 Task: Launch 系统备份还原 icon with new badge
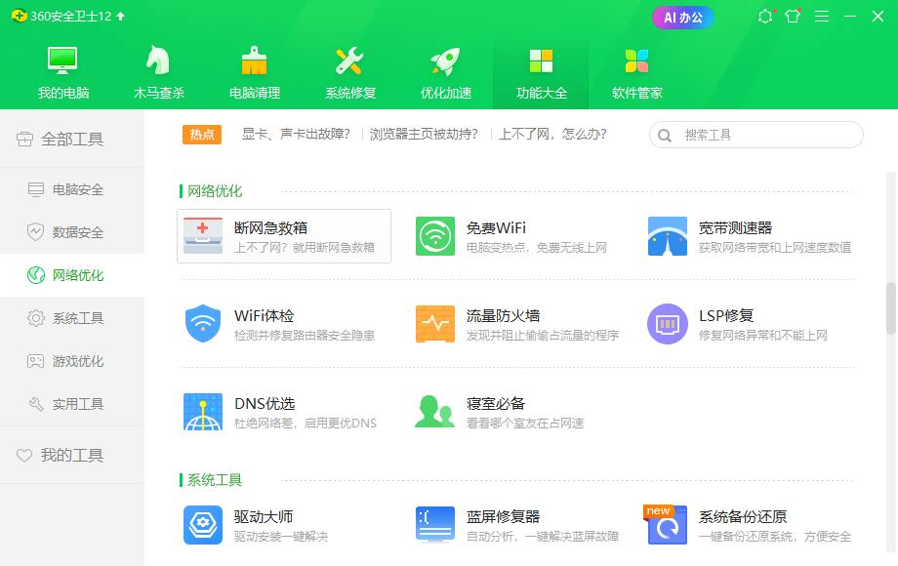pyautogui.click(x=667, y=524)
